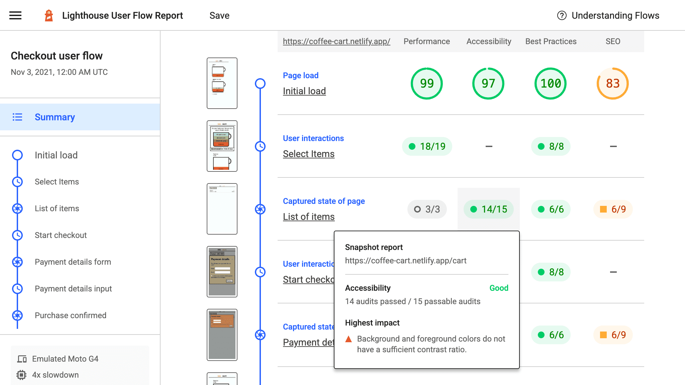The height and width of the screenshot is (385, 685).
Task: Click the Save button
Action: (x=219, y=15)
